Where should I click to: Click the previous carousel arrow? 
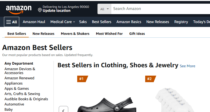pos(64,109)
